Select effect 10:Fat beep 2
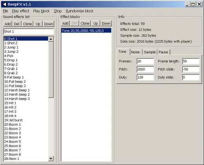This screenshot has height=165, width=204. click(x=26, y=82)
